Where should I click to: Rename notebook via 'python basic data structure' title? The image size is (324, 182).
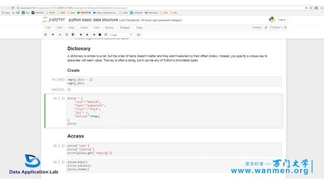93,20
